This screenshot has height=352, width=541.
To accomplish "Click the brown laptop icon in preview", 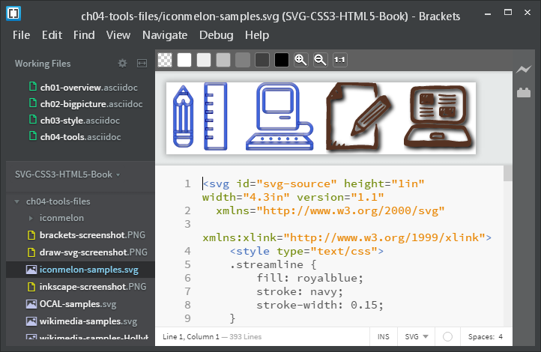I will [438, 117].
